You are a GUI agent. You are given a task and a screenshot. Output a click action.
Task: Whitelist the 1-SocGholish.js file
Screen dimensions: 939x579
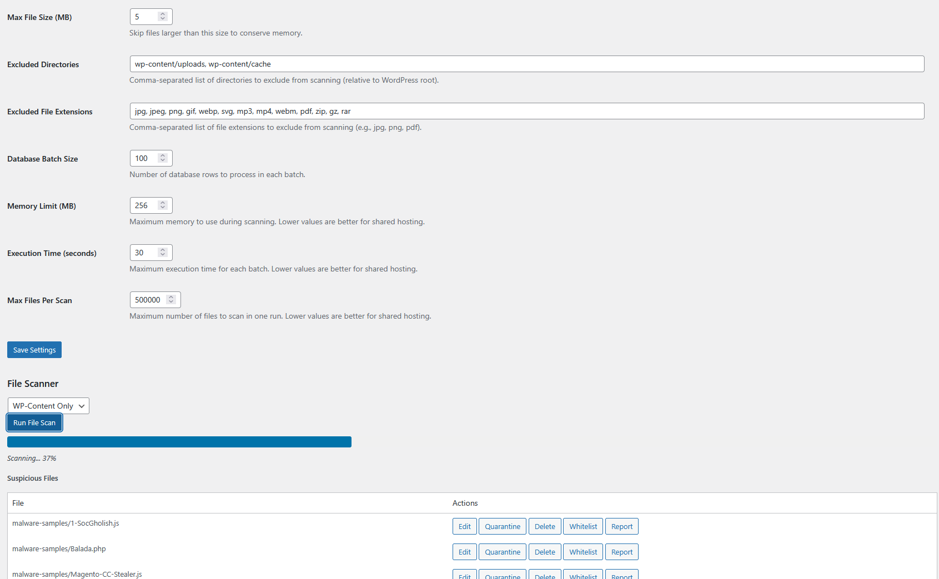click(583, 526)
